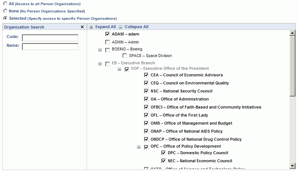Image resolution: width=298 pixels, height=171 pixels.
Task: Uncheck the ADAM – adam checkbox
Action: tap(107, 34)
